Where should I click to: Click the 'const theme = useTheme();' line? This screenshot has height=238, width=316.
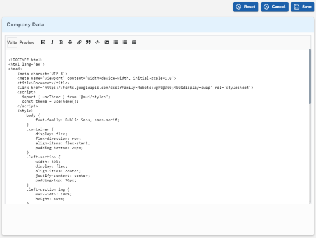click(50, 102)
